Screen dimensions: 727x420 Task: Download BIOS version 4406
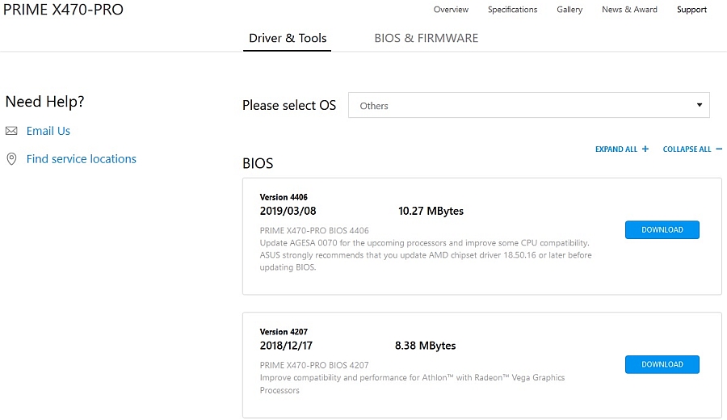point(662,230)
